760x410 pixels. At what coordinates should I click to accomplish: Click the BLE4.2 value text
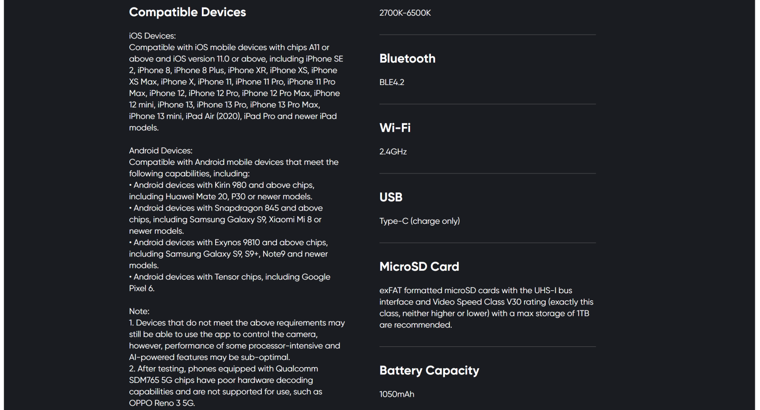pos(392,82)
